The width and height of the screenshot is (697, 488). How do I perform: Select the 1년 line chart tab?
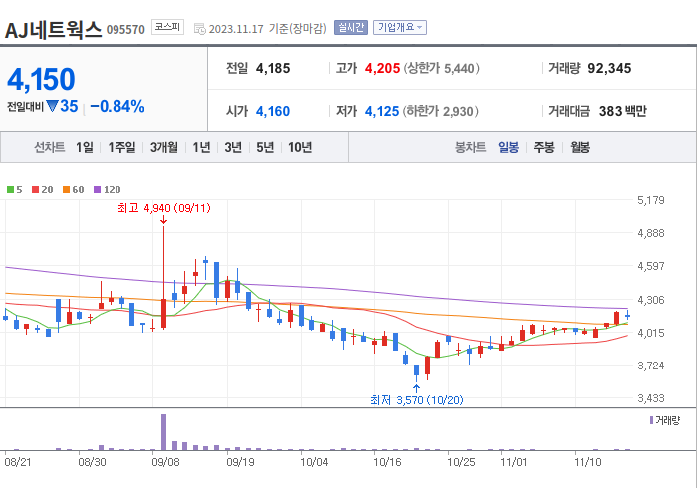(201, 147)
